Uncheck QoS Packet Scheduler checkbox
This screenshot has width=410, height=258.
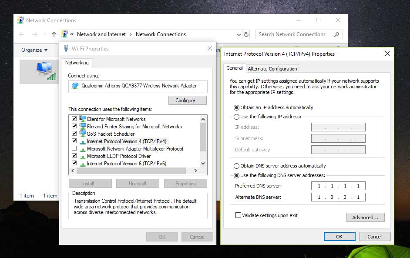[x=74, y=133]
